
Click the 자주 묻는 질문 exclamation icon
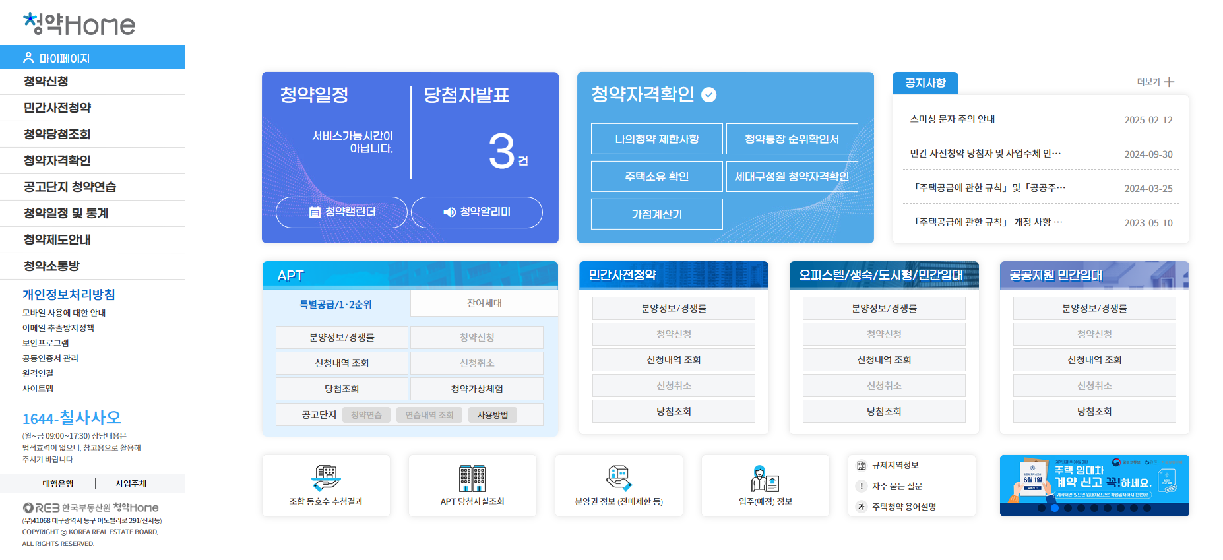[862, 486]
